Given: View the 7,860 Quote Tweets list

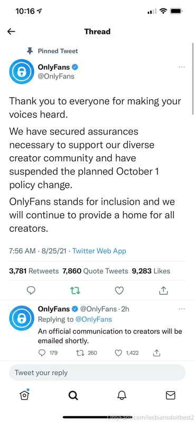Looking at the screenshot, I should [x=95, y=271].
